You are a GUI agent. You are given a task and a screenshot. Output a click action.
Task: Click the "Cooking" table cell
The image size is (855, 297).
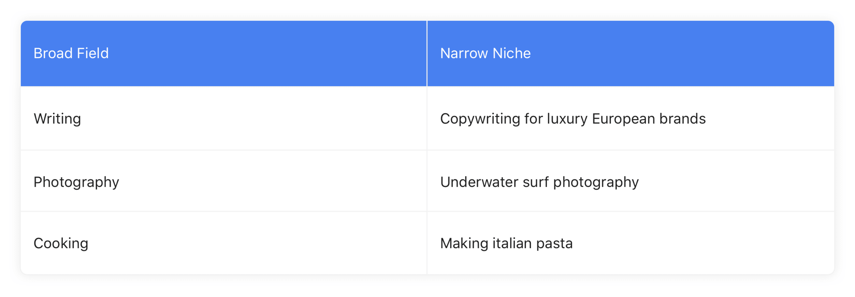click(x=224, y=243)
